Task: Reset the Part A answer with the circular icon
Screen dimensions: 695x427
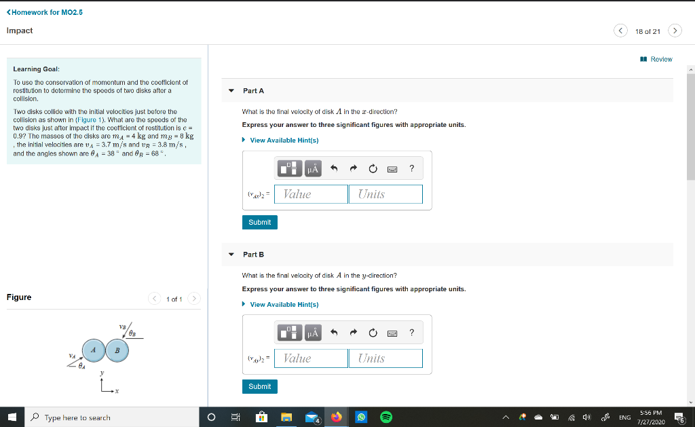Action: tap(373, 168)
